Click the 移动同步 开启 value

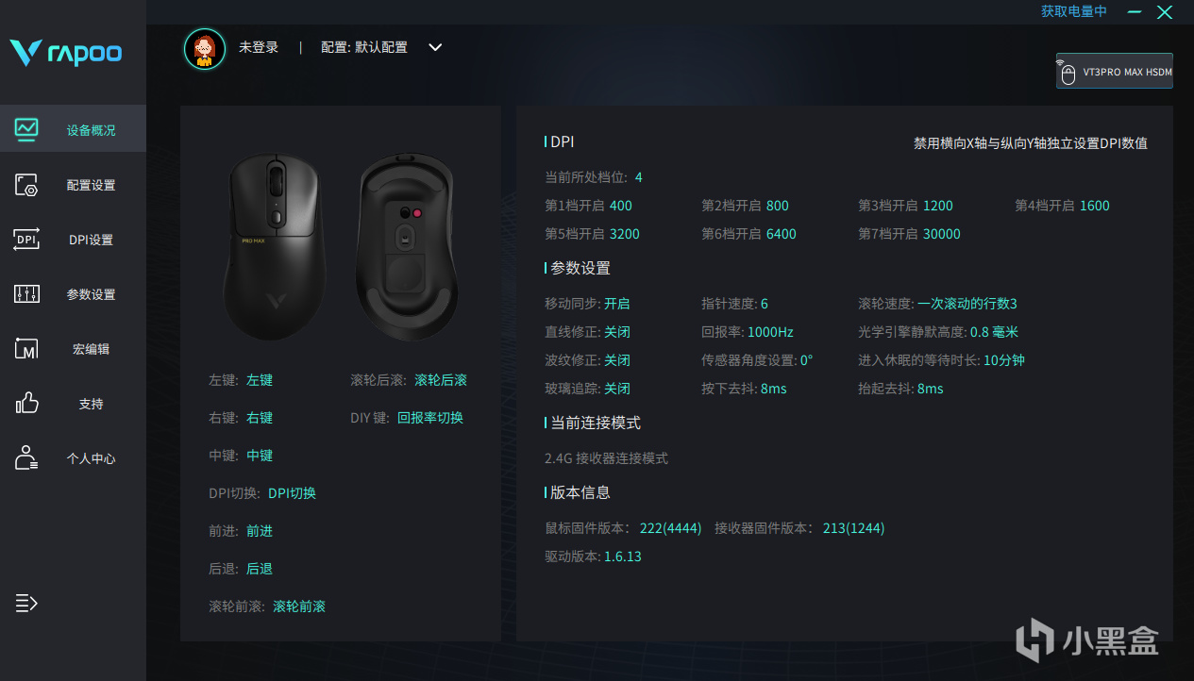(617, 304)
